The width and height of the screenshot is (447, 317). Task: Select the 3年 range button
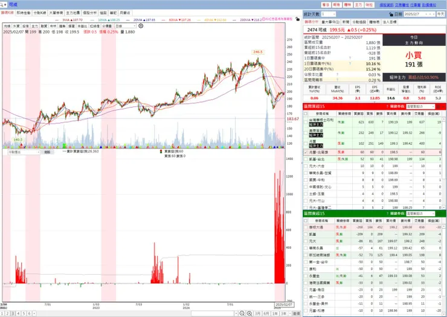pyautogui.click(x=283, y=313)
